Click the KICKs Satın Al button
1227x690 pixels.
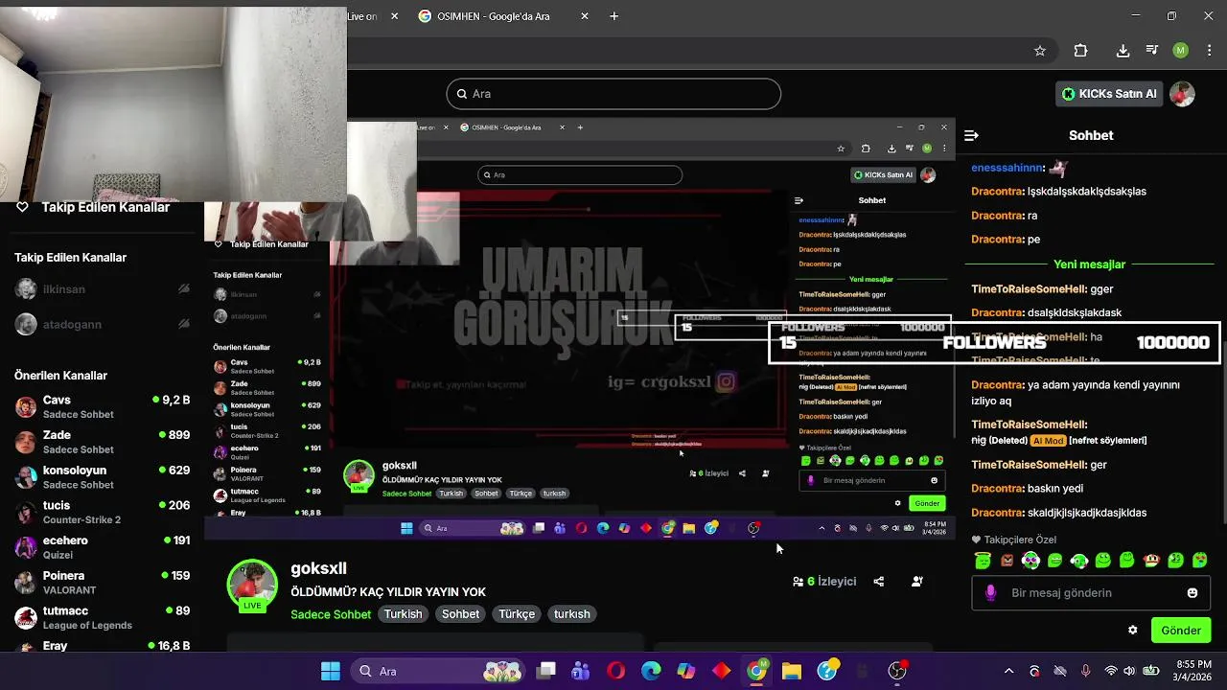click(1109, 94)
